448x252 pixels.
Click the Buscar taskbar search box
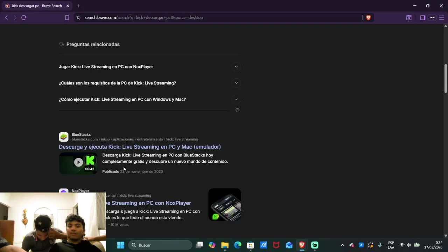point(160,245)
